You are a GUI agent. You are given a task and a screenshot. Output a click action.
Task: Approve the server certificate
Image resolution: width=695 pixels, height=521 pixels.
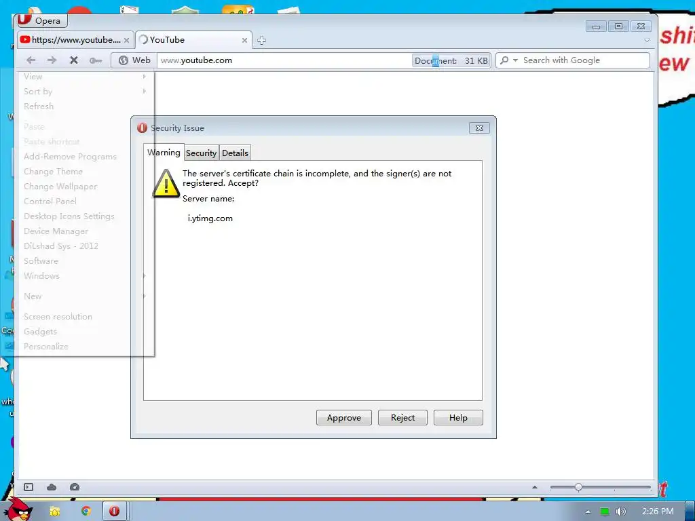(344, 418)
